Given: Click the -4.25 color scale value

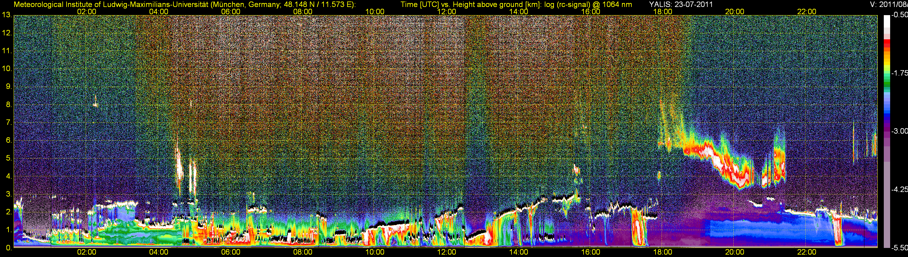Looking at the screenshot, I should coord(899,189).
